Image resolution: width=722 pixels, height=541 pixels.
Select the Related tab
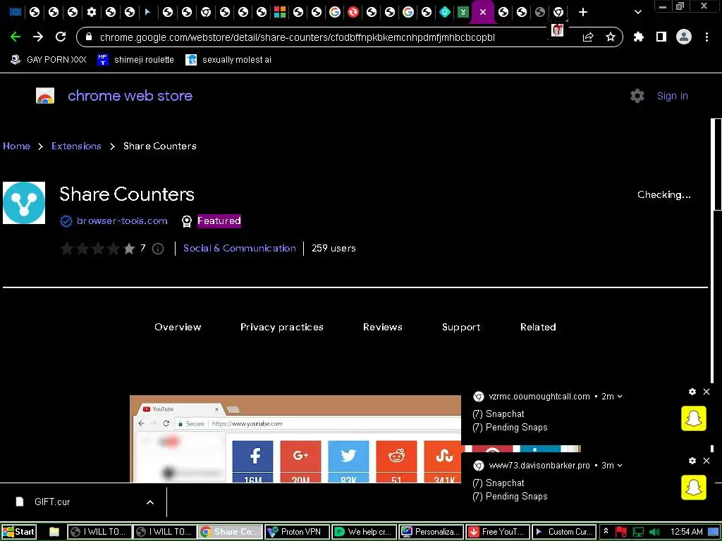coord(538,327)
